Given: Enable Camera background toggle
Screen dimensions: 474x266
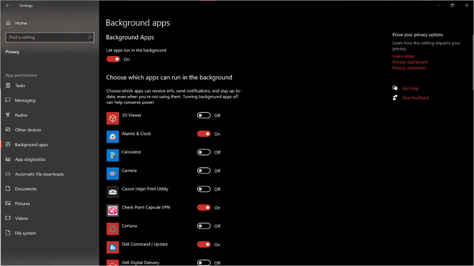Looking at the screenshot, I should tap(204, 170).
